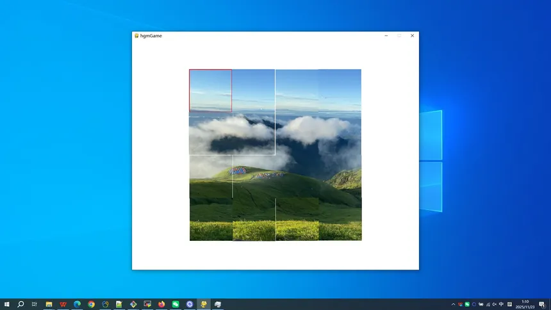Screen dimensions: 551x310
Task: Select the red-outlined sky puzzle tile
Action: pyautogui.click(x=211, y=90)
